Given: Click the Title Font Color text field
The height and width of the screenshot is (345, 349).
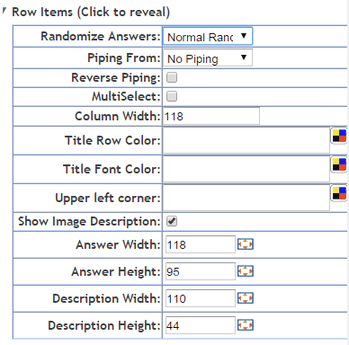Looking at the screenshot, I should click(x=246, y=169).
